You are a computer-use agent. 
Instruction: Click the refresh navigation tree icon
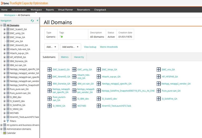click(x=32, y=21)
